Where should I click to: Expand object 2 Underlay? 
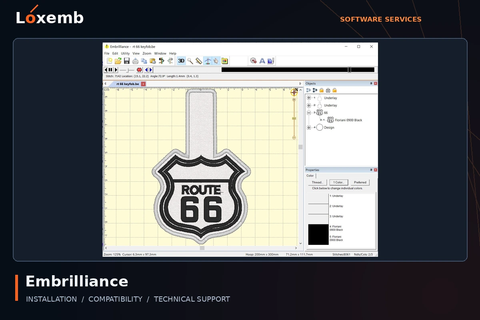pos(309,105)
